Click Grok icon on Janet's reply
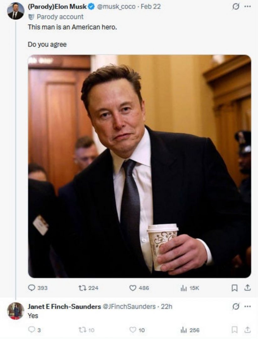 click(x=234, y=307)
